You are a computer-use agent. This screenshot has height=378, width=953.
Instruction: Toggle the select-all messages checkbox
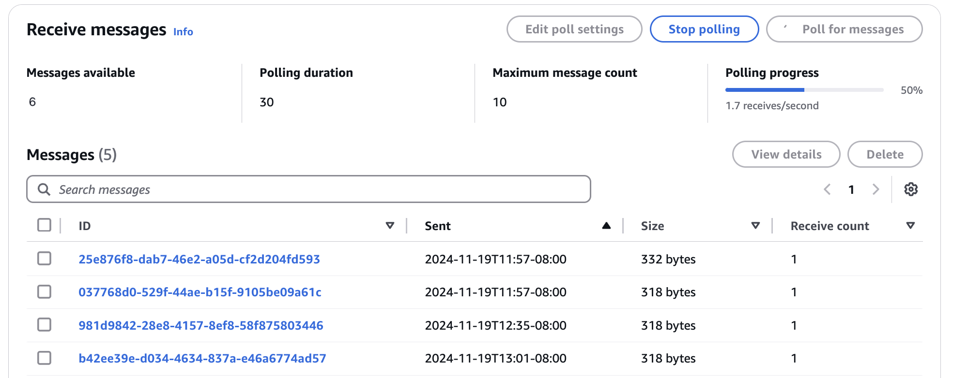(x=44, y=225)
